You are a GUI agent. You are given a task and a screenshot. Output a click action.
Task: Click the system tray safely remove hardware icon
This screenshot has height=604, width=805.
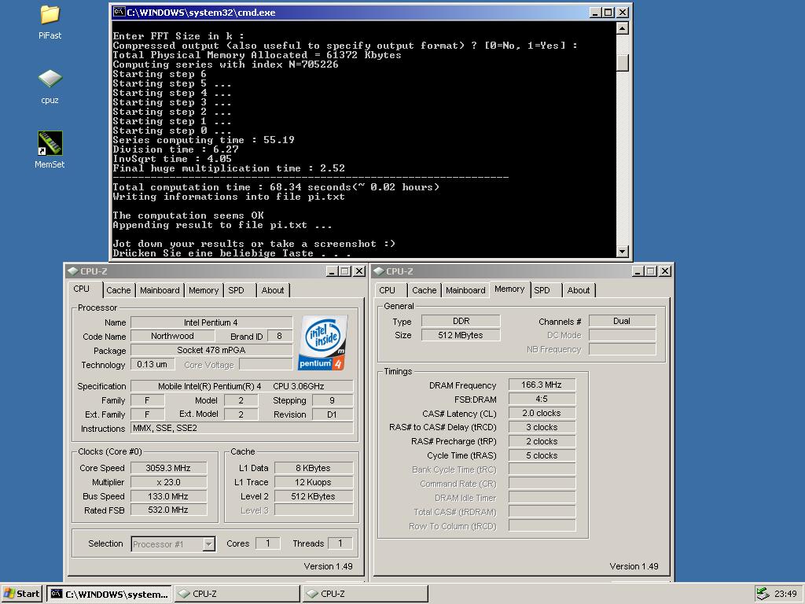[763, 594]
